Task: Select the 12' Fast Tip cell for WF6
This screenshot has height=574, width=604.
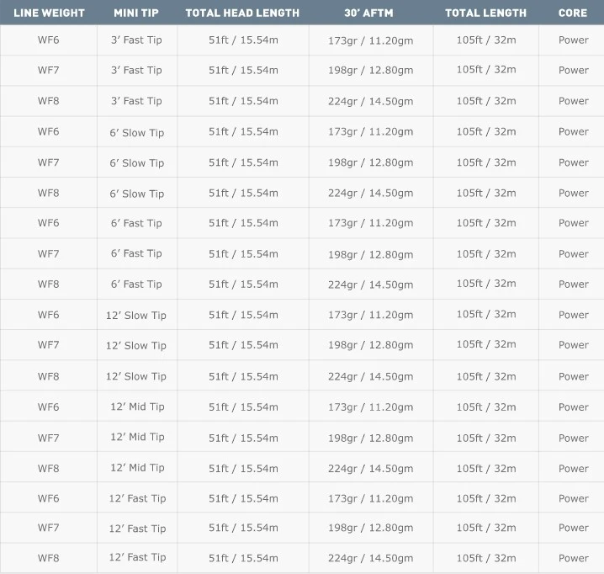Action: click(x=136, y=498)
